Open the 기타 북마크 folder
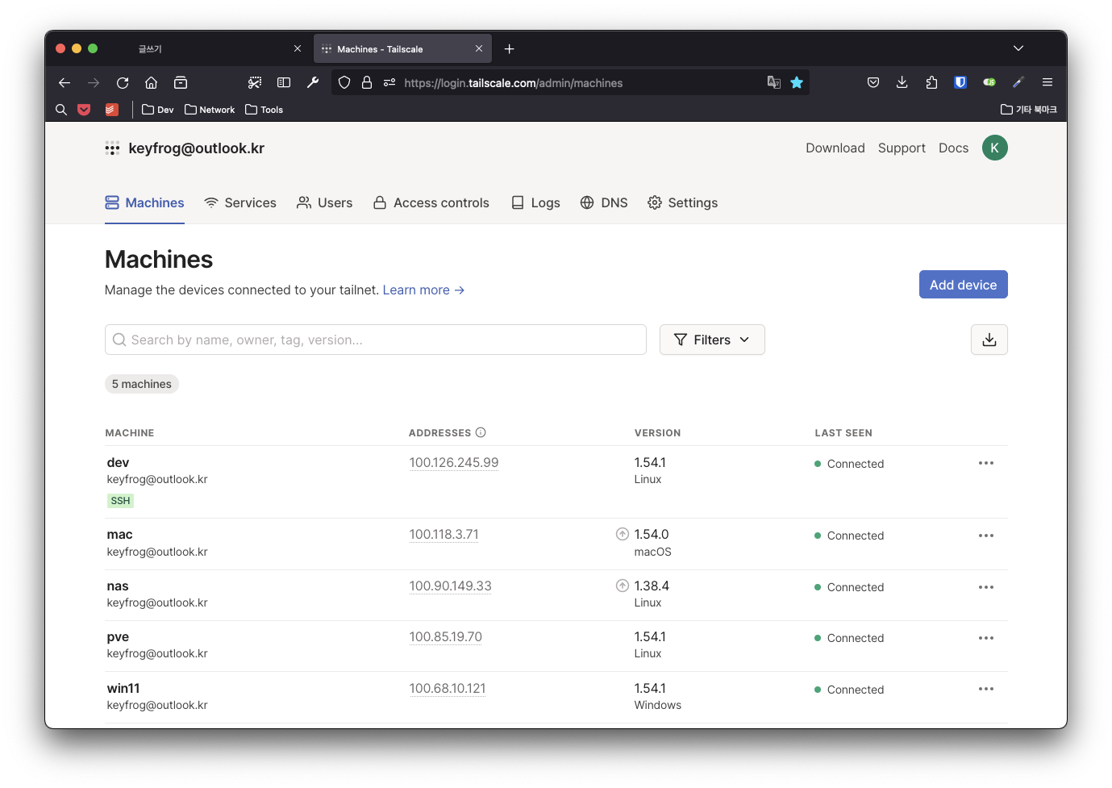Screen dimensions: 1112x788 coord(1029,110)
